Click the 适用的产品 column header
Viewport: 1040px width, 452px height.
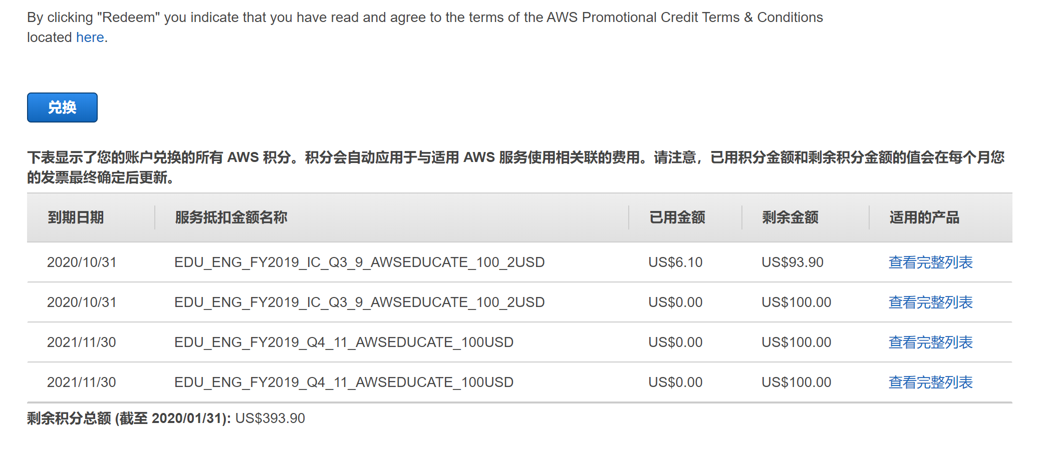click(x=924, y=217)
